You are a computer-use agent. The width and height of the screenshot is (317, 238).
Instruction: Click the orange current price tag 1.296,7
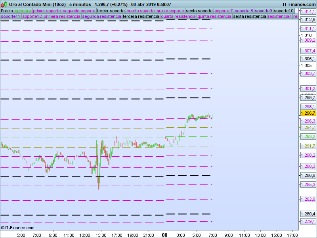coord(308,113)
